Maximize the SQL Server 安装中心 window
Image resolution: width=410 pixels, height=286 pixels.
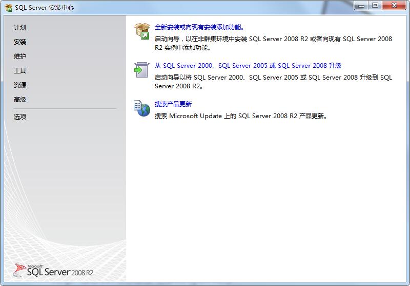click(375, 6)
